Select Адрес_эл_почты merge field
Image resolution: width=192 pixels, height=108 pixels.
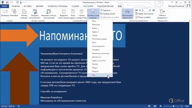(100, 61)
